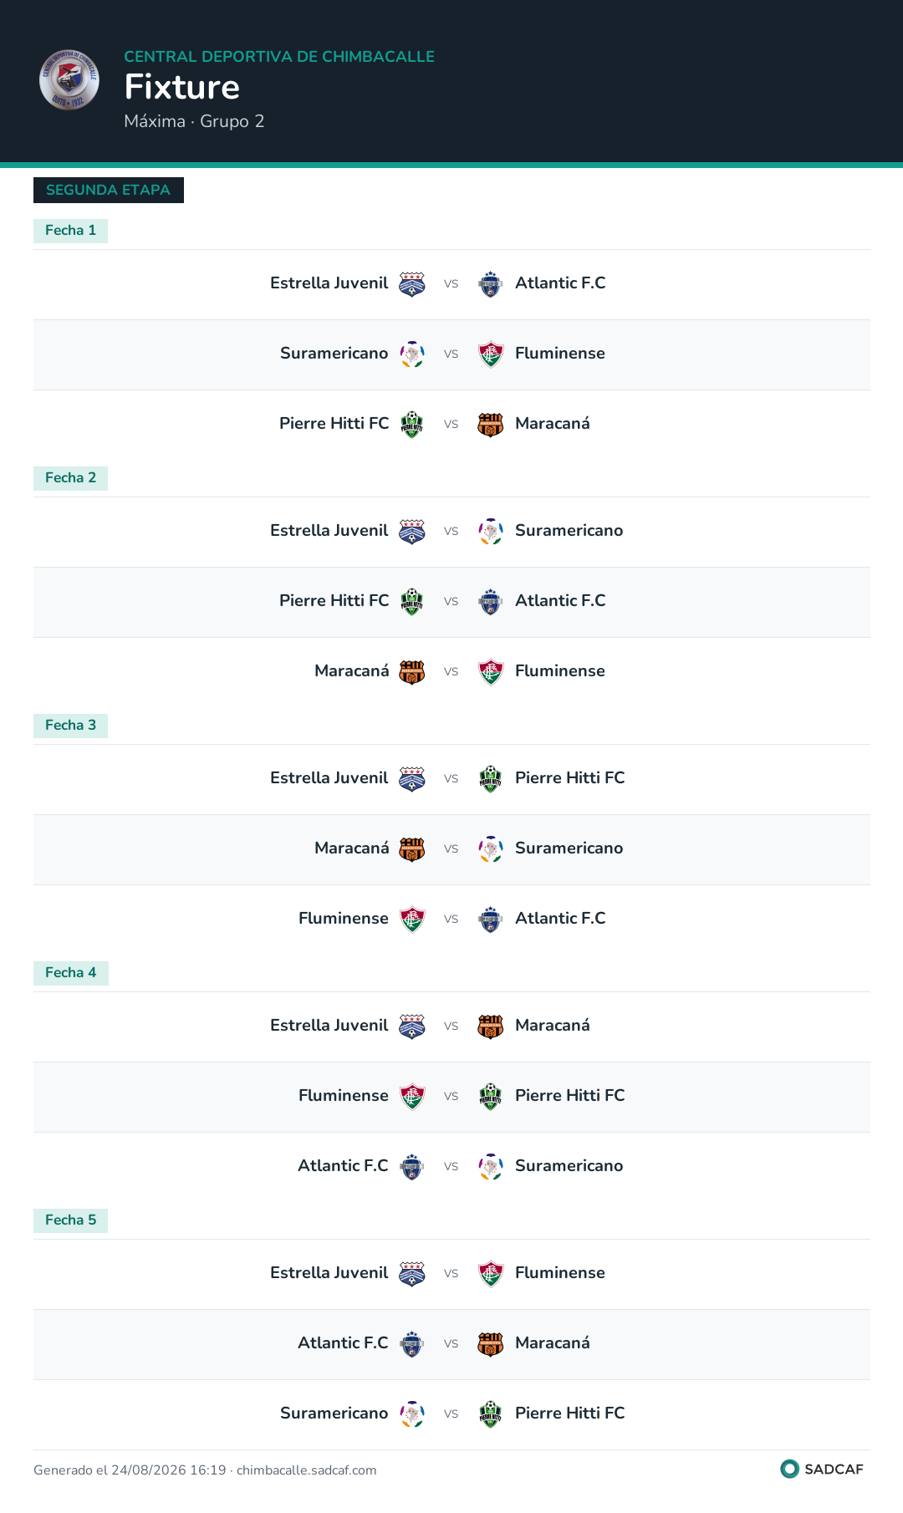Click Atlantic F.C crest in Fecha 4
Screen dimensions: 903x1513
[412, 1167]
